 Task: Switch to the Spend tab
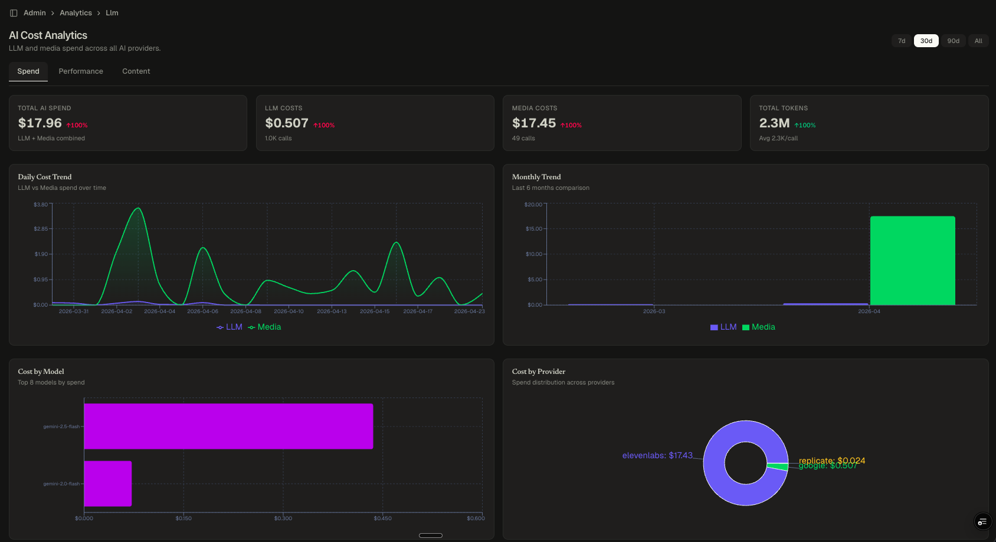[x=28, y=71]
